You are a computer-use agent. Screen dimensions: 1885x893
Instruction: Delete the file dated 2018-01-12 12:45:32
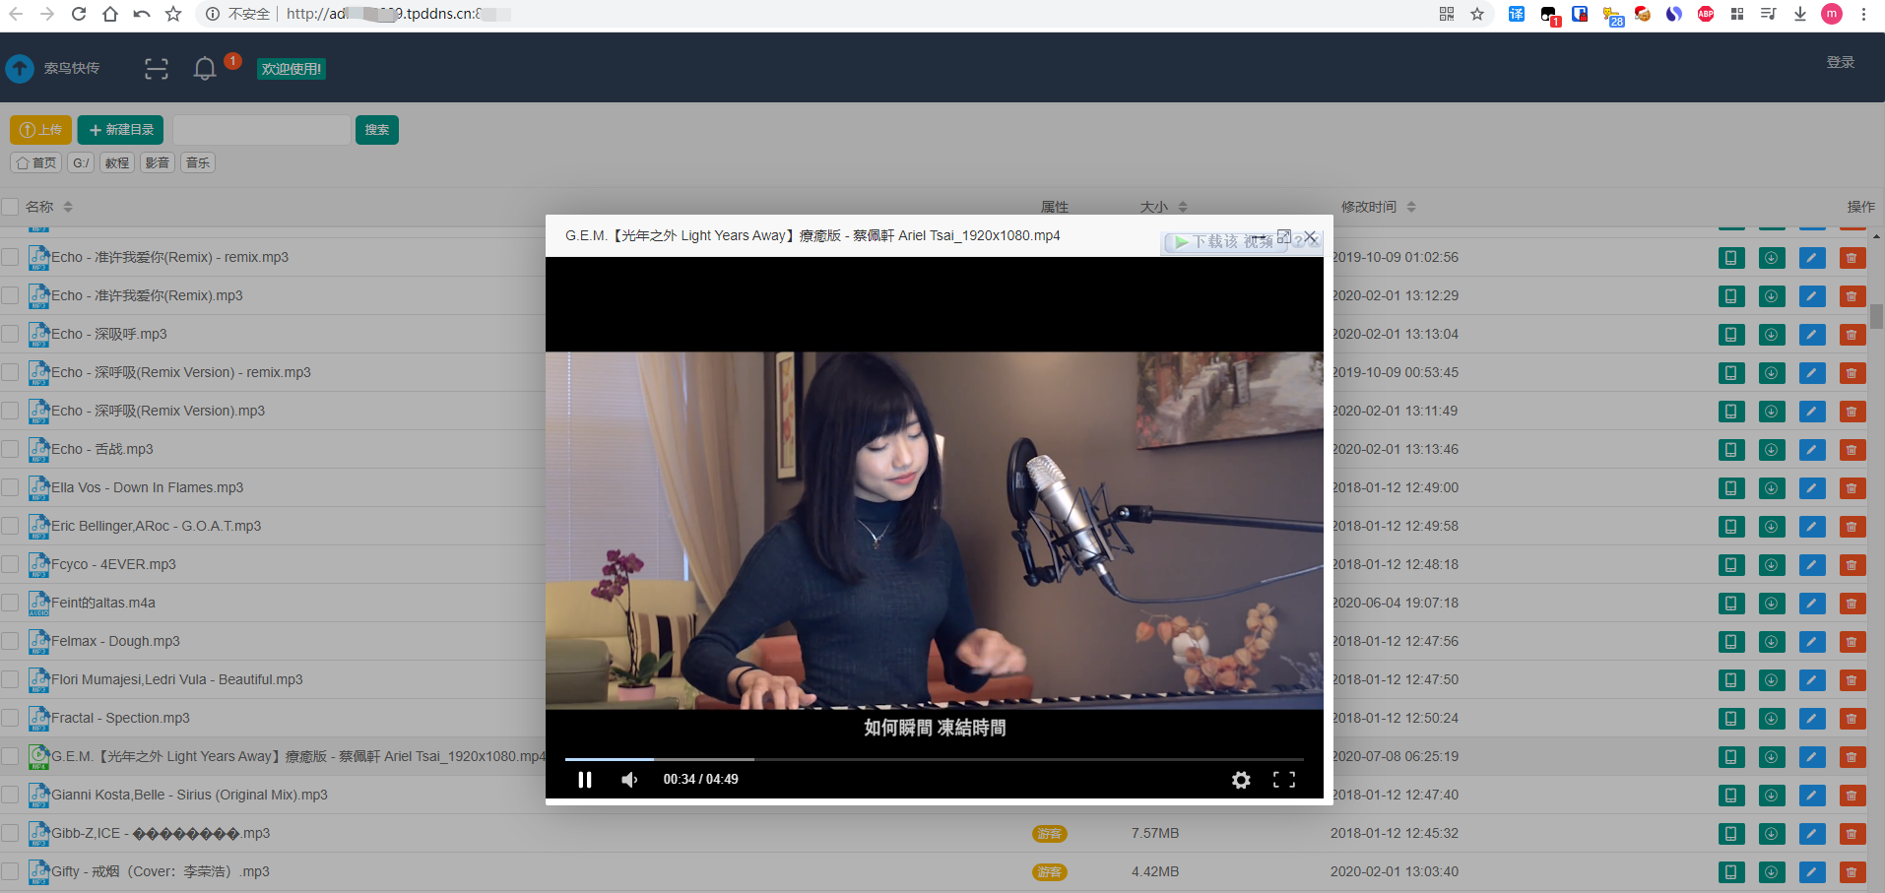[x=1852, y=834]
